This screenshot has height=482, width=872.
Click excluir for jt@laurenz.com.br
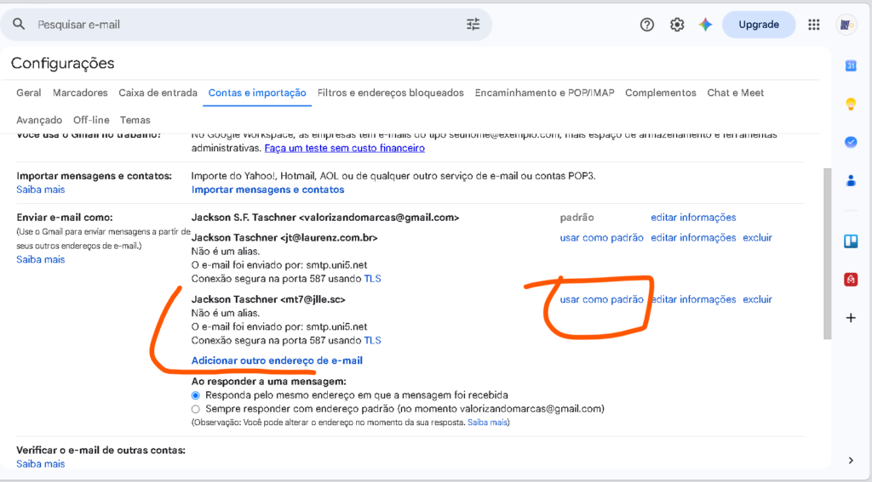pos(757,238)
